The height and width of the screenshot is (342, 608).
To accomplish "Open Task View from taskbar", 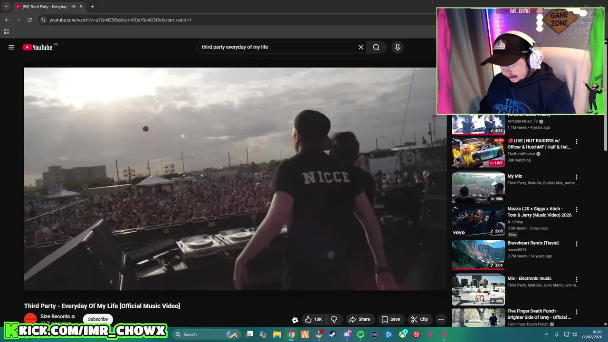I will pos(250,334).
